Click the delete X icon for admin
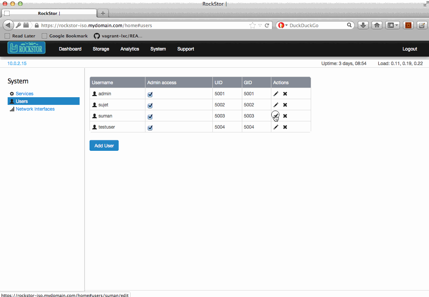The width and height of the screenshot is (429, 297). 285,94
